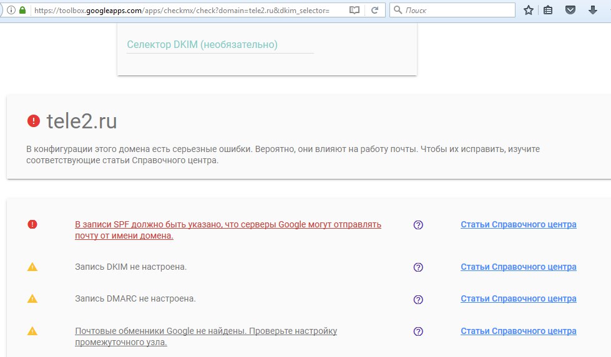The image size is (611, 357).
Task: Click the site info icon in address bar
Action: click(11, 10)
